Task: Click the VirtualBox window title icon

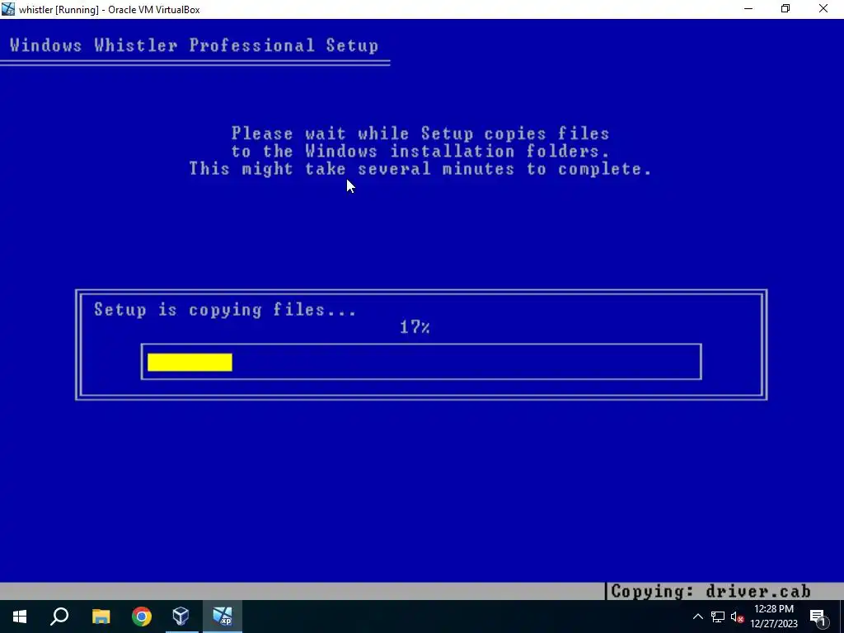Action: [x=8, y=9]
